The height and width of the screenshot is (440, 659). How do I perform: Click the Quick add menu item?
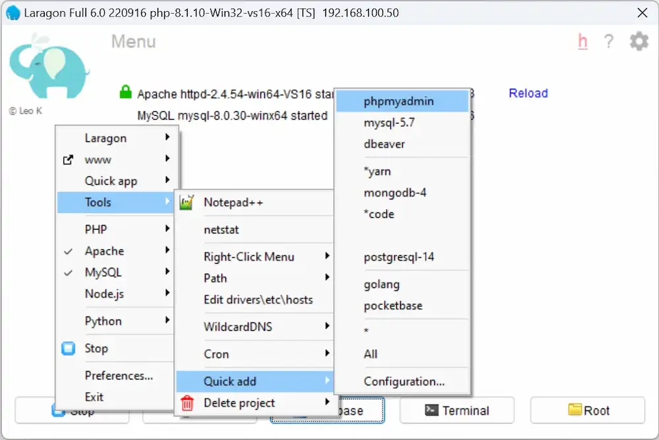pos(254,381)
